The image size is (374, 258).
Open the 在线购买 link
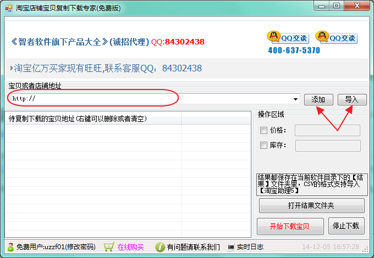click(x=130, y=247)
